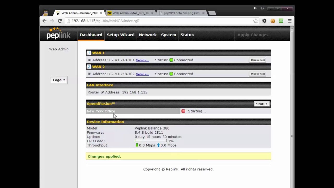Click the page scrollbar up arrow
334x188 pixels.
[292, 28]
